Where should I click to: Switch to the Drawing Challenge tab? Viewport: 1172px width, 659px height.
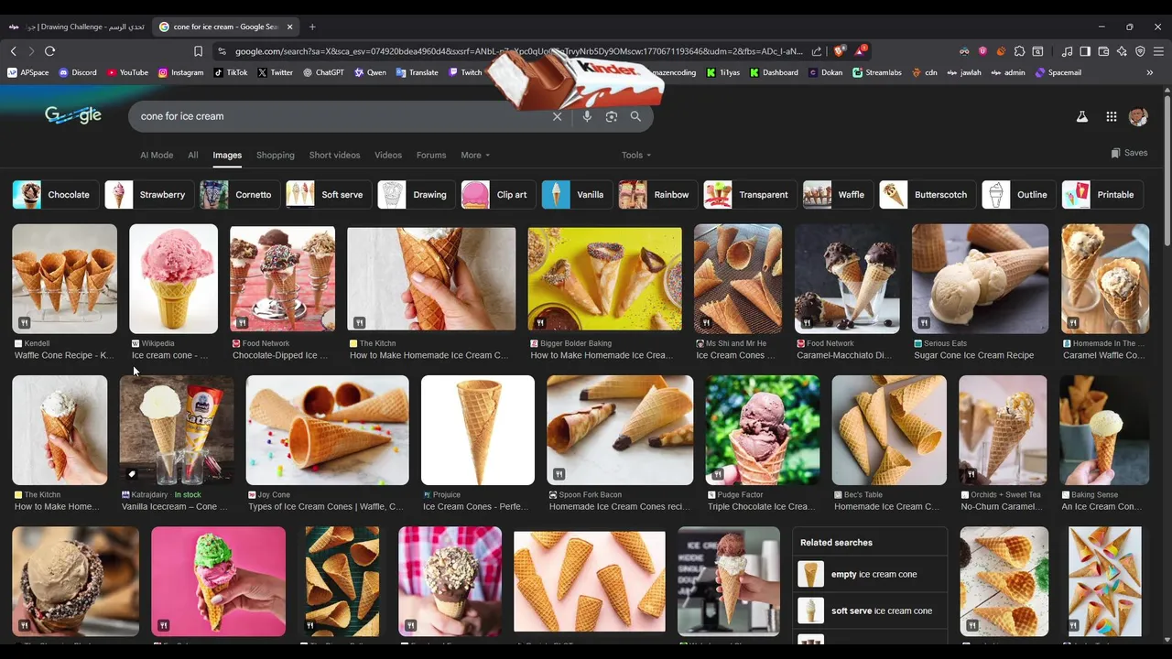(x=76, y=27)
